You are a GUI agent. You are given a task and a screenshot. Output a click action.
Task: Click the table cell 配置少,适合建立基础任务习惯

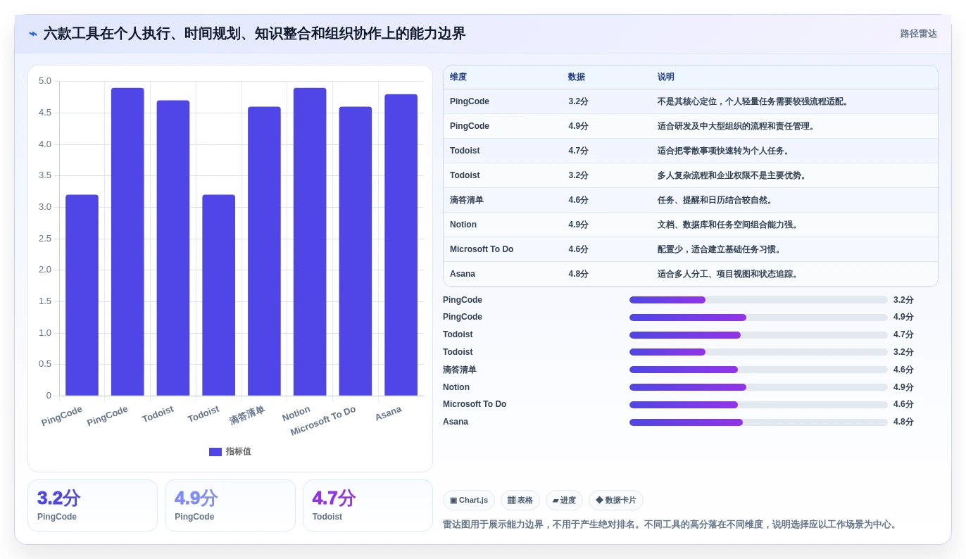[720, 250]
